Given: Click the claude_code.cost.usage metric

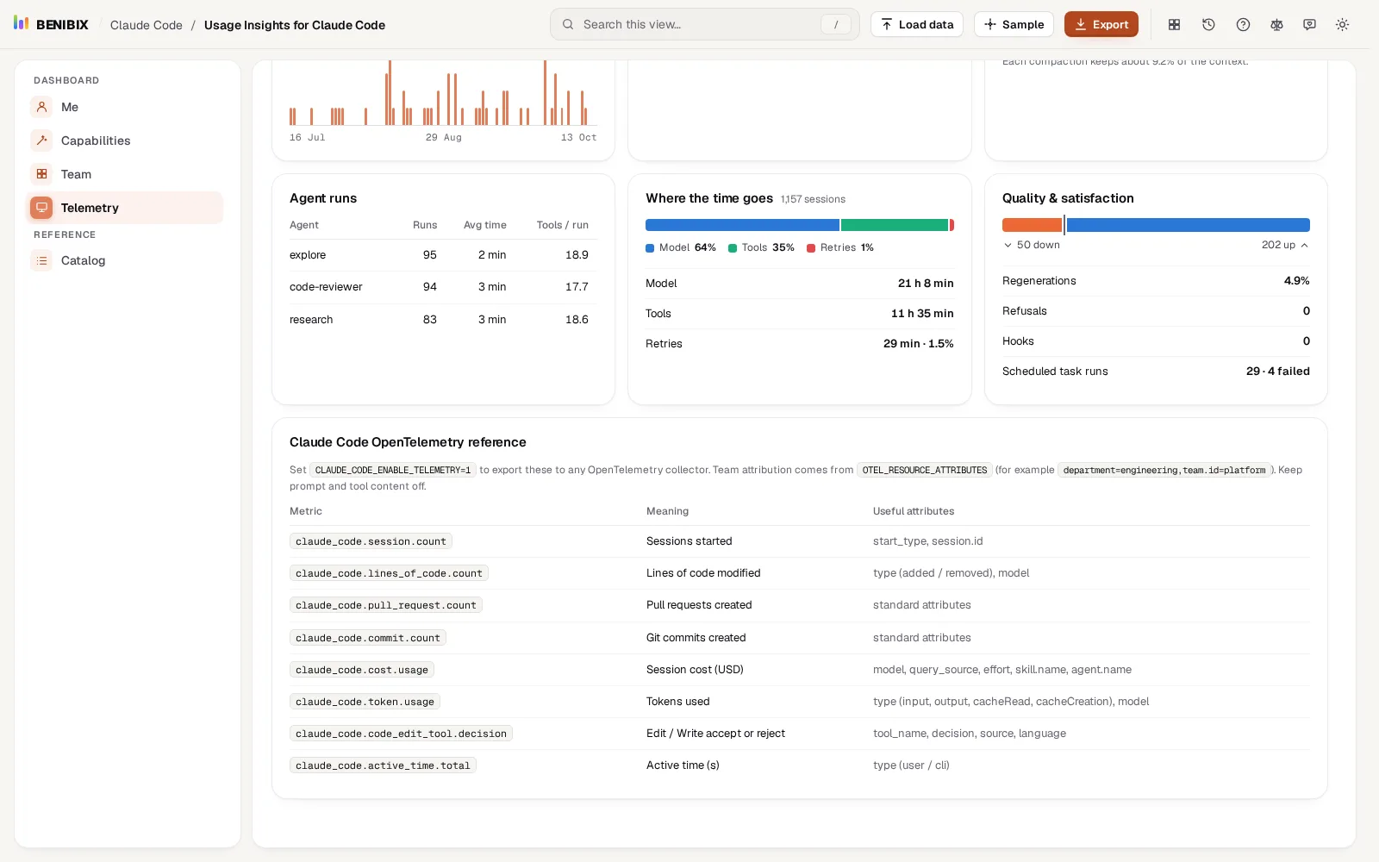Looking at the screenshot, I should (362, 670).
